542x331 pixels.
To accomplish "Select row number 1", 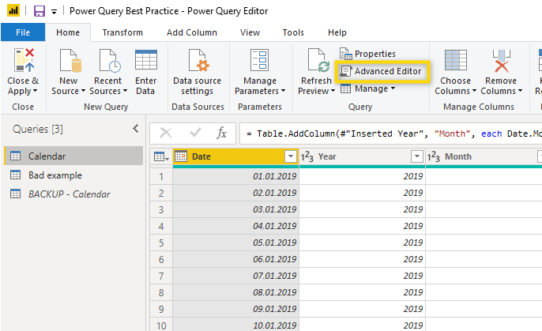I will click(x=161, y=176).
